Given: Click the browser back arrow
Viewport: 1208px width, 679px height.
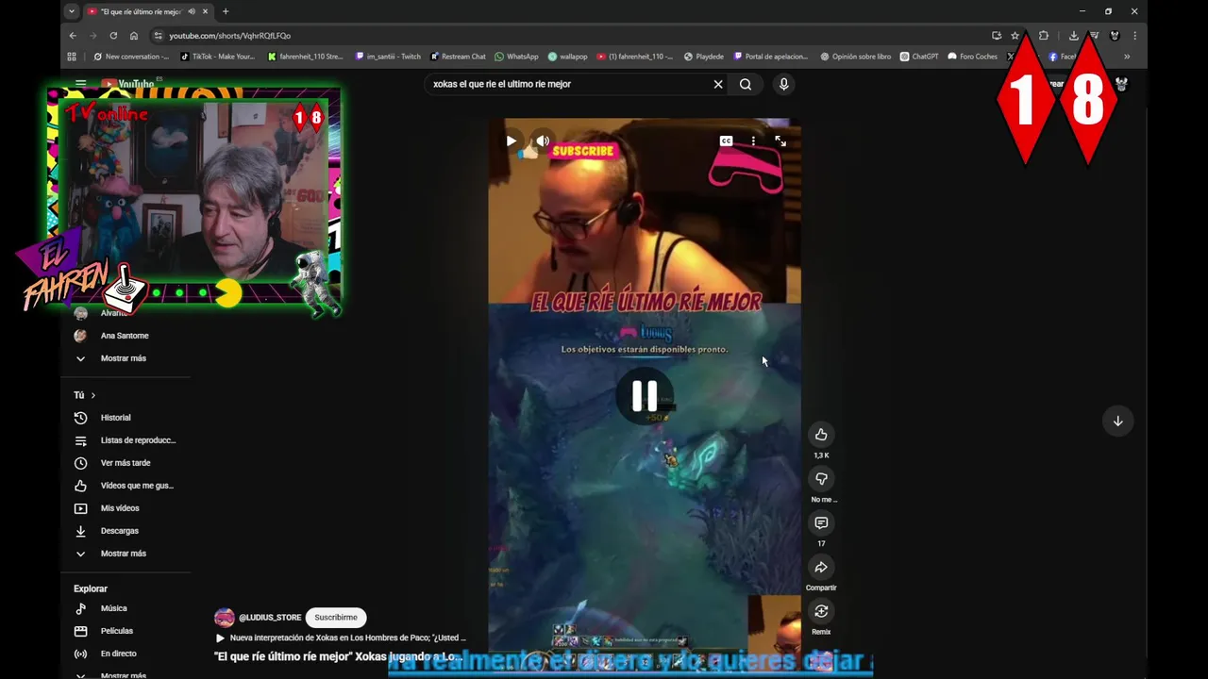Looking at the screenshot, I should [x=73, y=36].
